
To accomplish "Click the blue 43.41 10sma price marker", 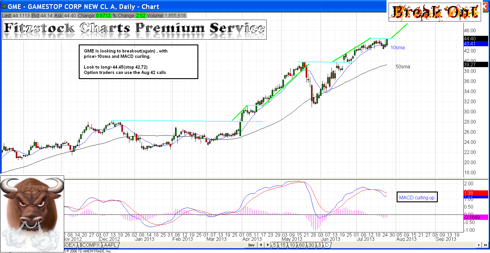I will tap(476, 44).
